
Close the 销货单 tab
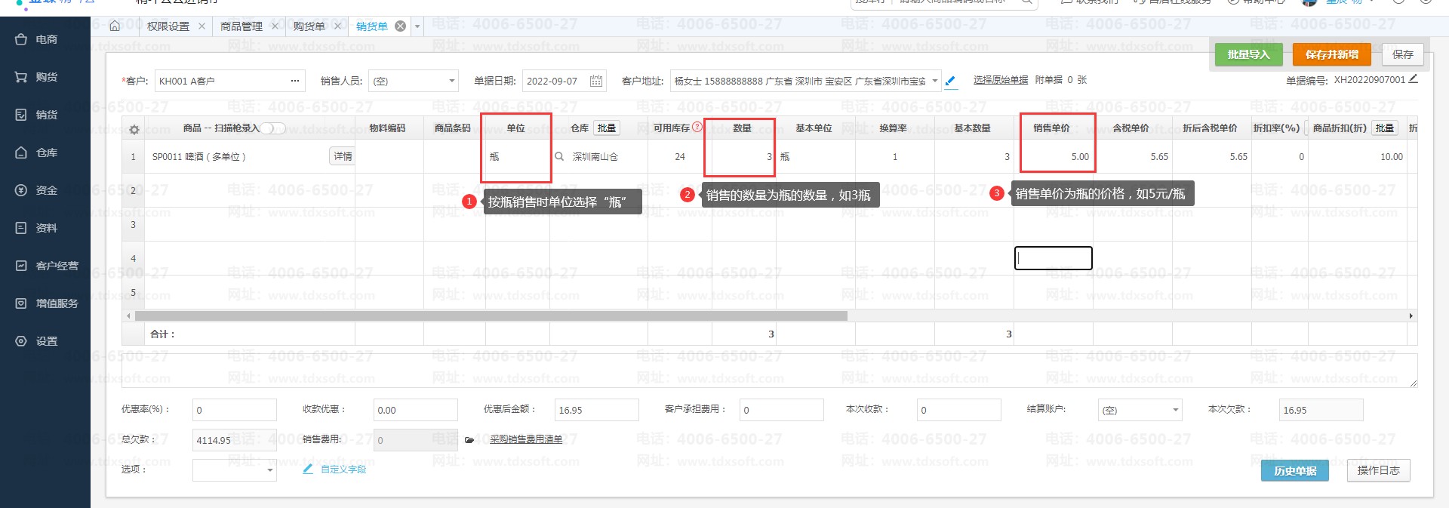tap(401, 26)
